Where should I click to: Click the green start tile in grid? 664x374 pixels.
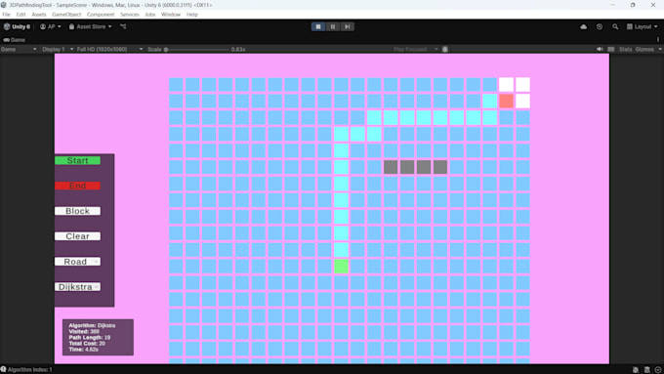tap(341, 267)
